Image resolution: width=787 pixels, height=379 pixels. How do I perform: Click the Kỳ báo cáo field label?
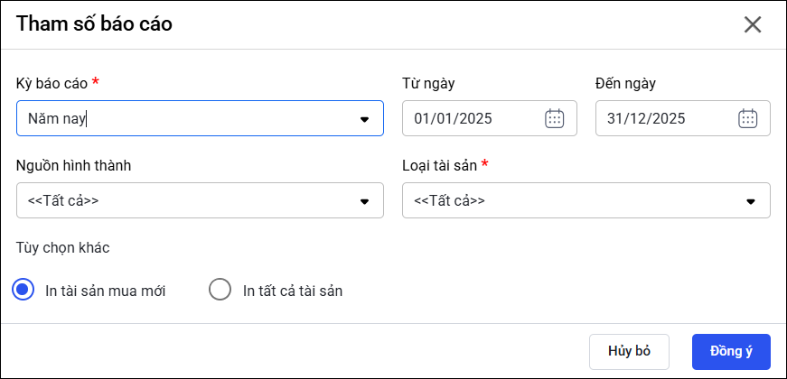52,83
